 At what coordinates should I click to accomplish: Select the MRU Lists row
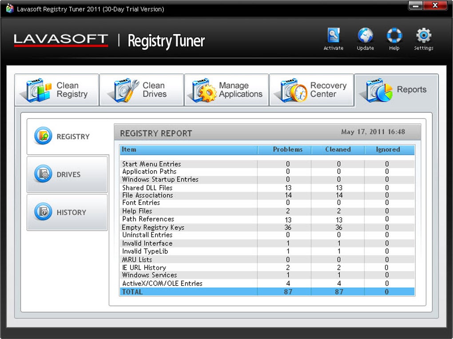(267, 259)
